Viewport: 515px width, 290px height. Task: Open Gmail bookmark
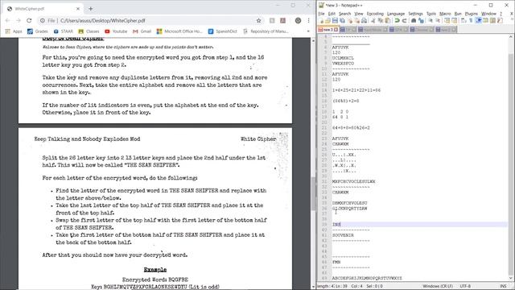pyautogui.click(x=142, y=31)
